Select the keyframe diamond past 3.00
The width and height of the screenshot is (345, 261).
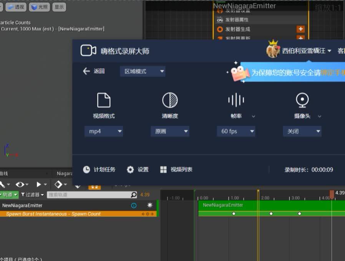click(299, 213)
